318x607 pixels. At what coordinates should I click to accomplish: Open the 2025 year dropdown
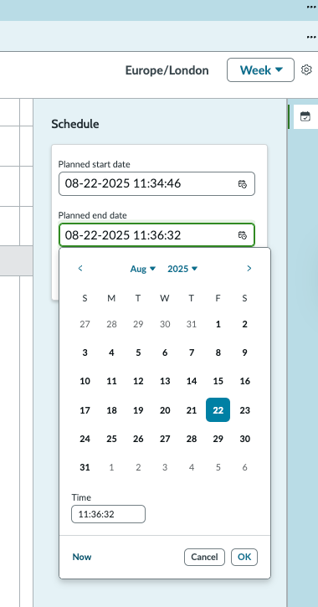pyautogui.click(x=182, y=269)
